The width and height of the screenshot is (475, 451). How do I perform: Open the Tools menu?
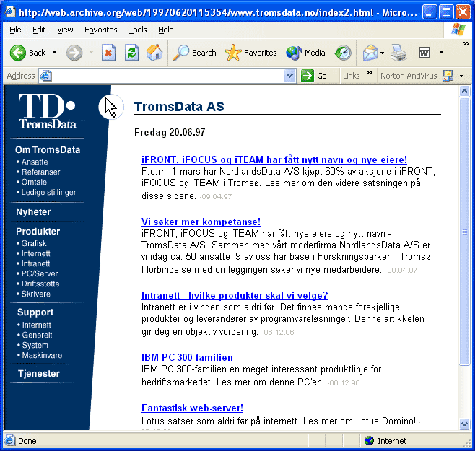[x=138, y=30]
